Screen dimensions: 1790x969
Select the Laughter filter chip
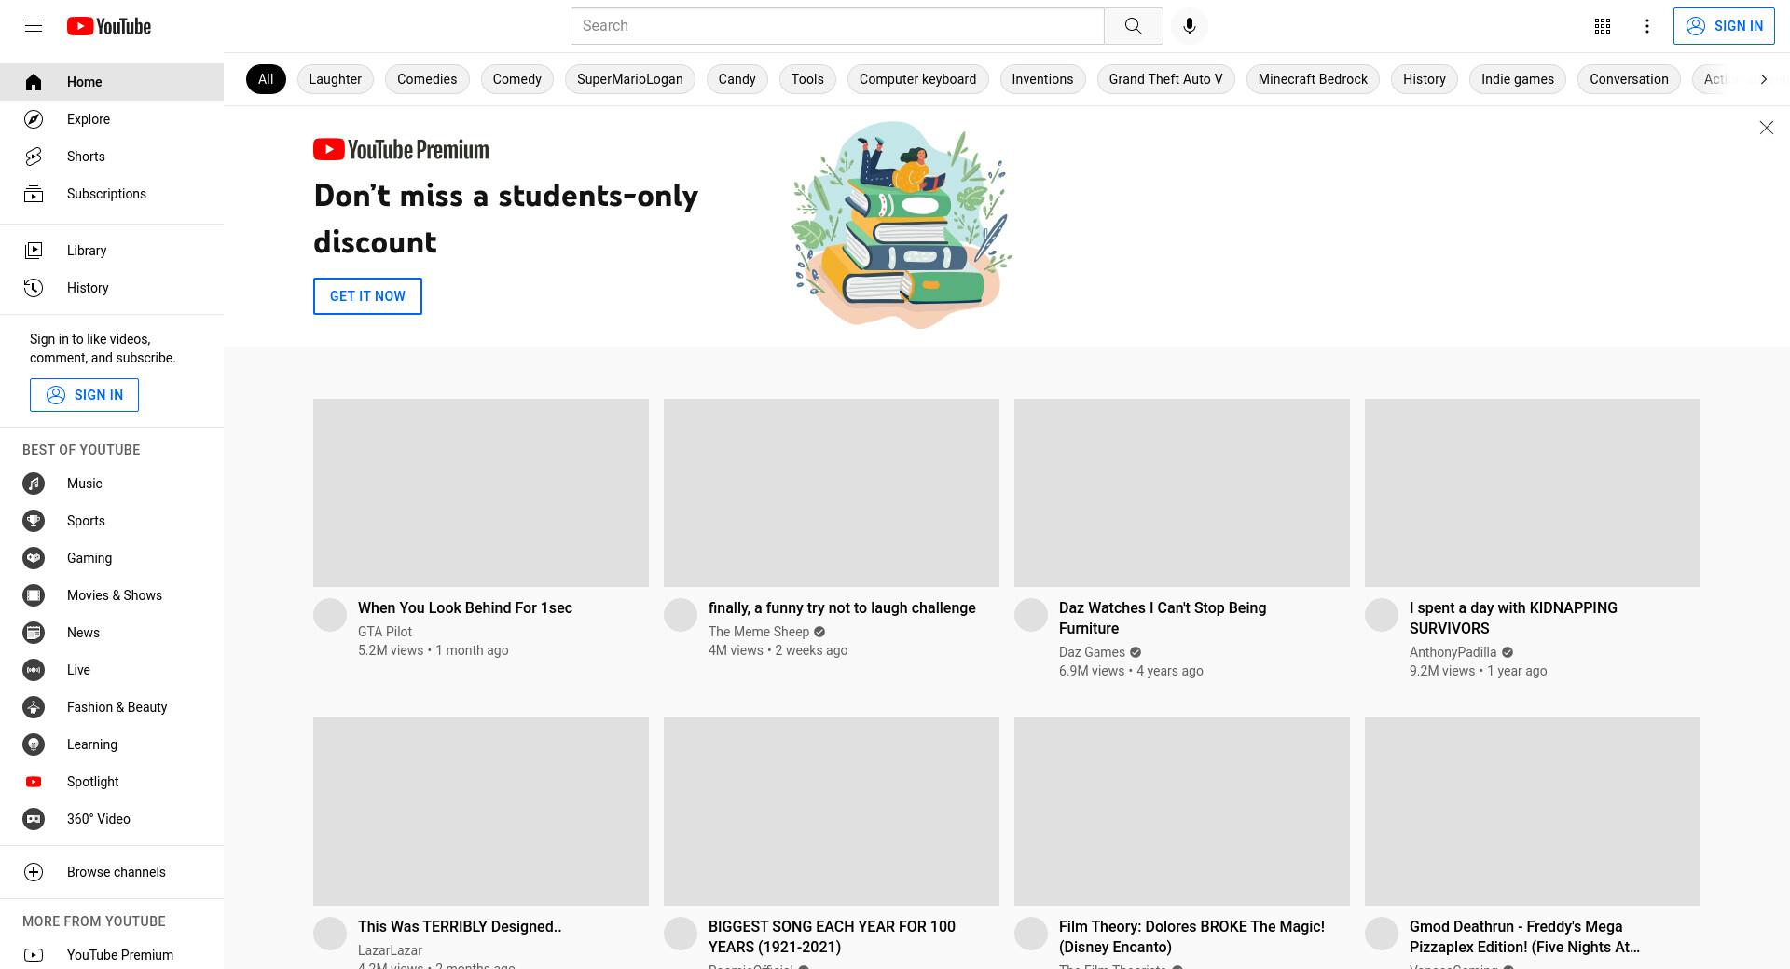(x=335, y=79)
